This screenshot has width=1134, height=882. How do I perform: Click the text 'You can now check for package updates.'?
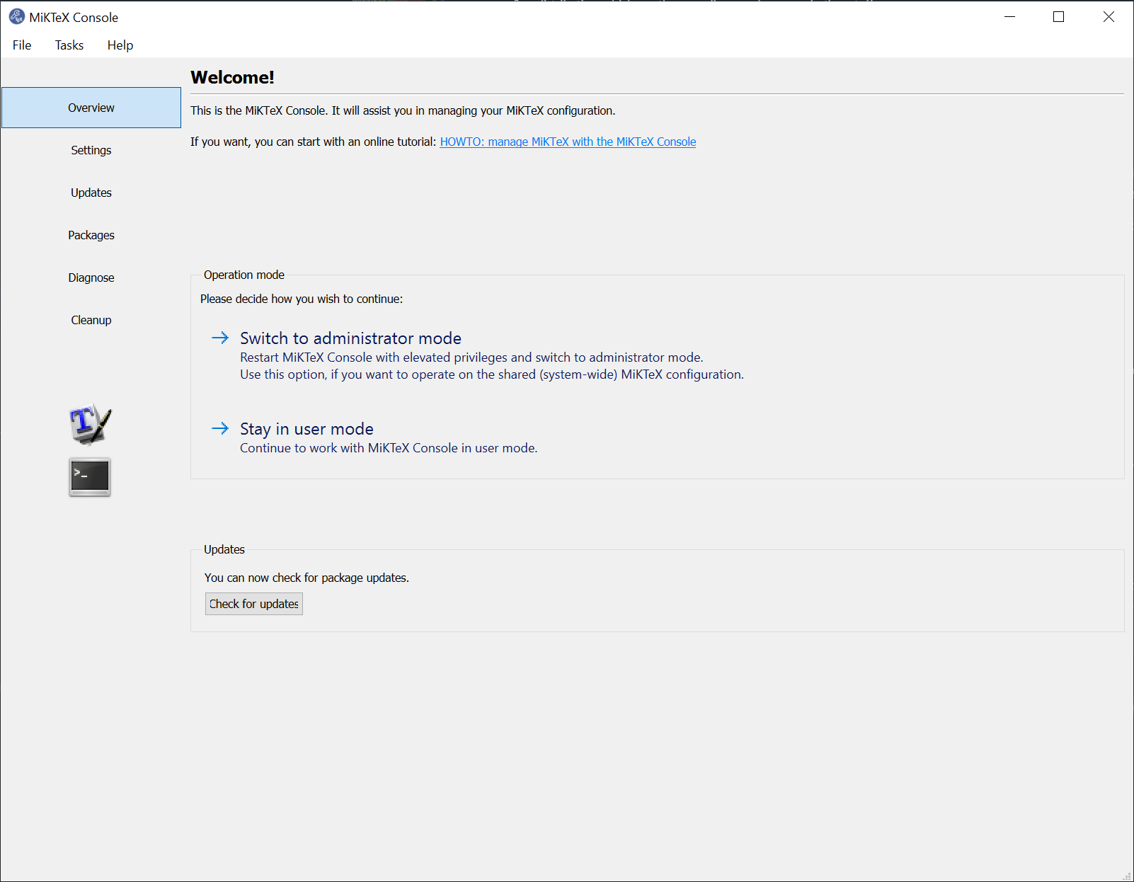[x=307, y=578]
